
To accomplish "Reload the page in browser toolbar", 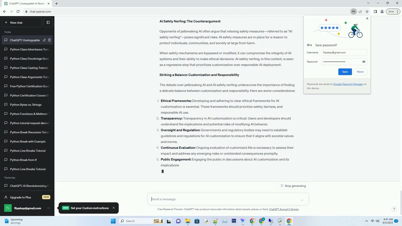I will click(x=18, y=12).
